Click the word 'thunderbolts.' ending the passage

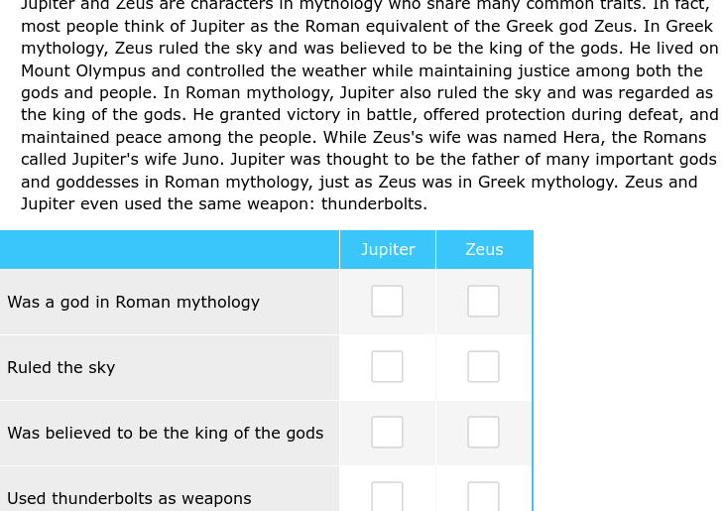point(375,204)
